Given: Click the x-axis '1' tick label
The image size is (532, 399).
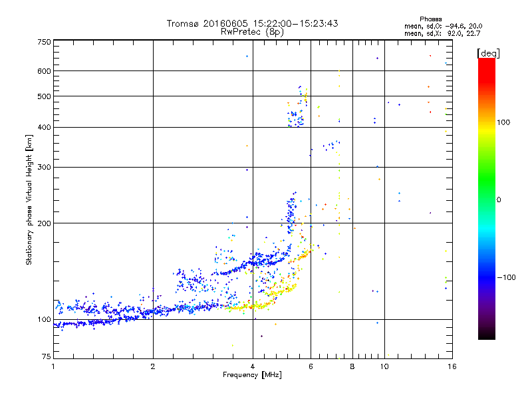Looking at the screenshot, I should (53, 366).
